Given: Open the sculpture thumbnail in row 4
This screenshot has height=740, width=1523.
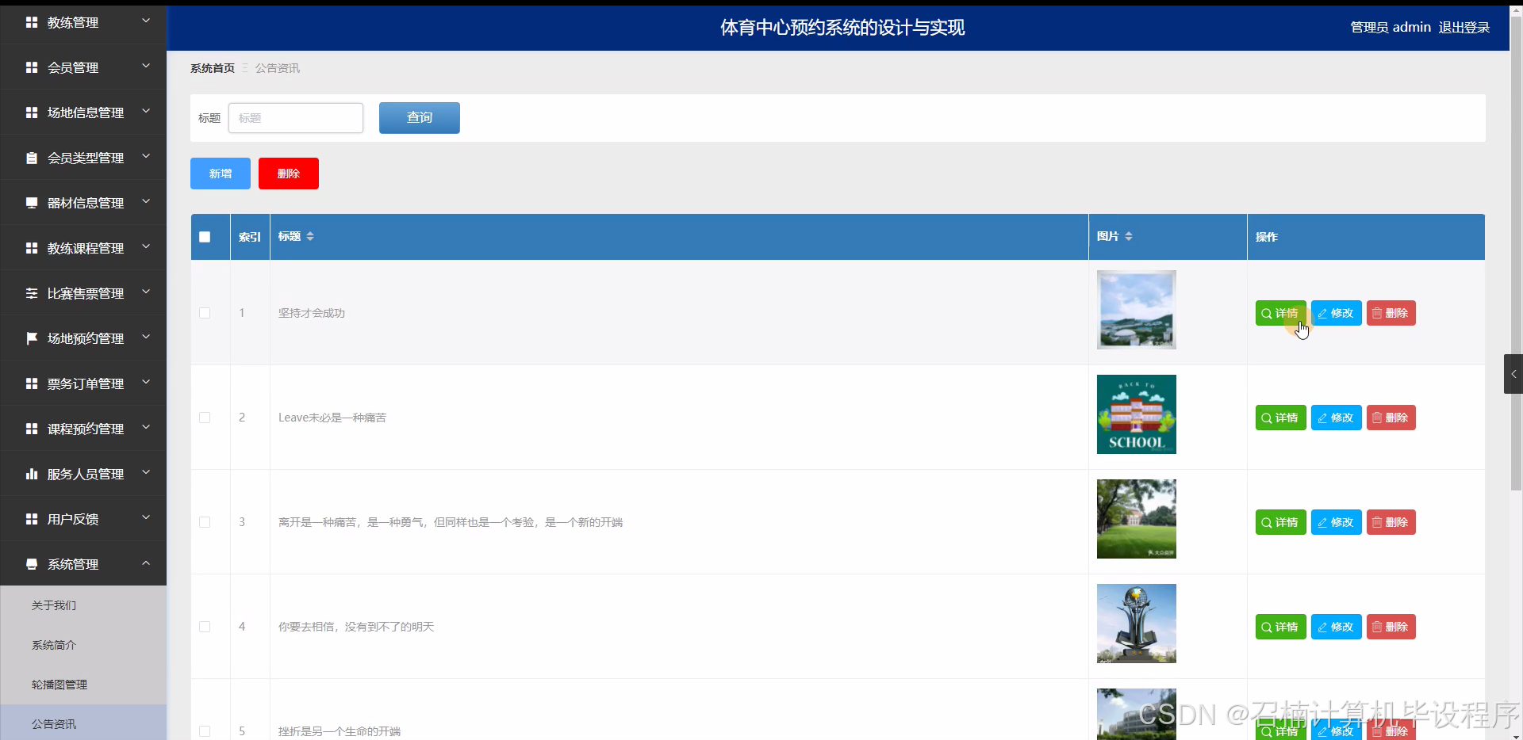Looking at the screenshot, I should (1136, 624).
